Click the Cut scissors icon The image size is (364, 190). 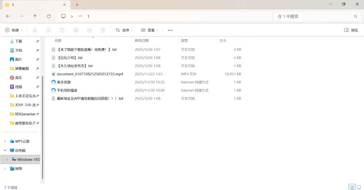[35, 30]
